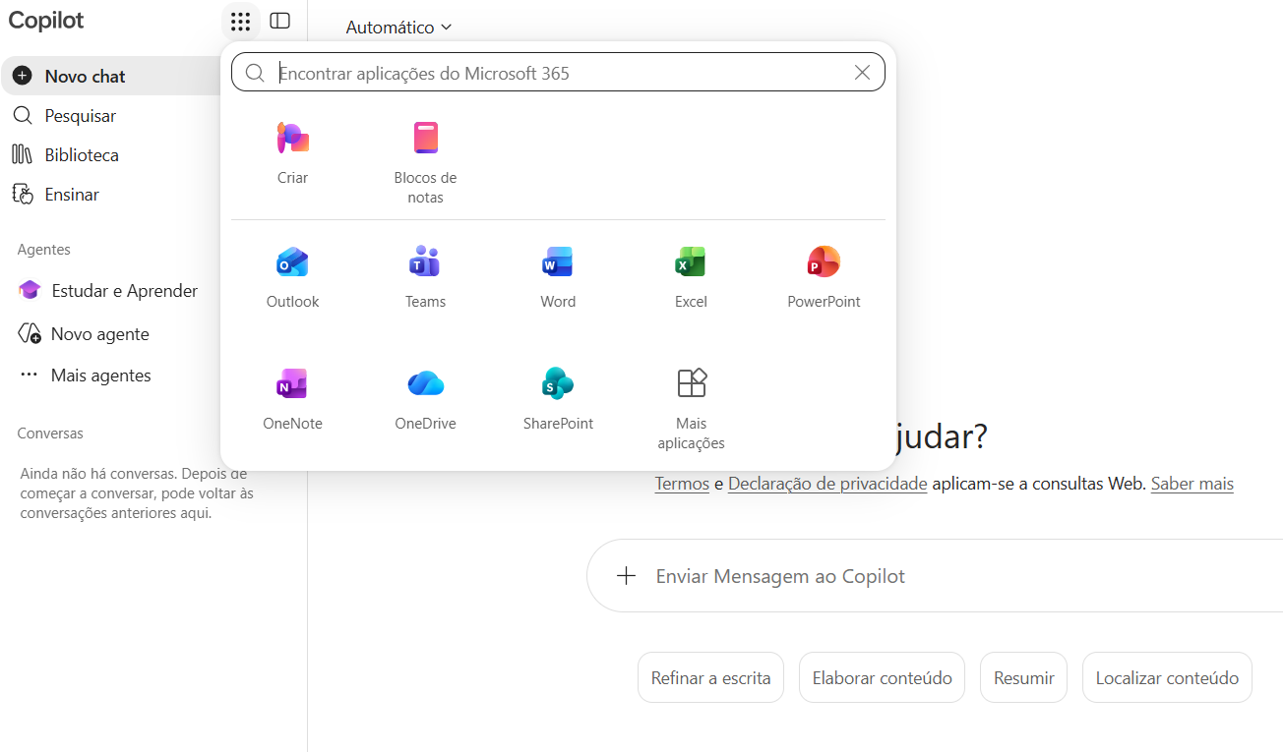Launch PowerPoint from the app grid
The height and width of the screenshot is (752, 1283).
(x=825, y=277)
